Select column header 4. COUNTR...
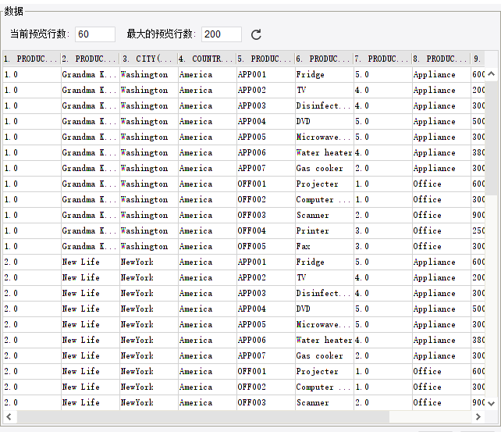Viewport: 501px width, 432px height. 207,59
